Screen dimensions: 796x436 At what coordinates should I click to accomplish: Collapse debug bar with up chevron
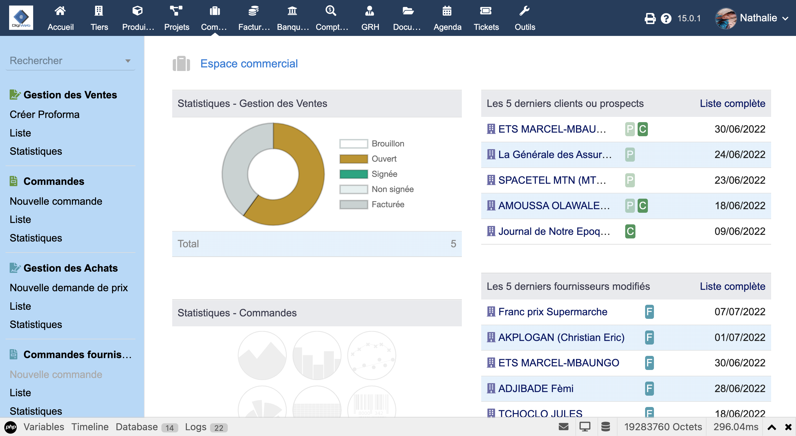coord(772,427)
